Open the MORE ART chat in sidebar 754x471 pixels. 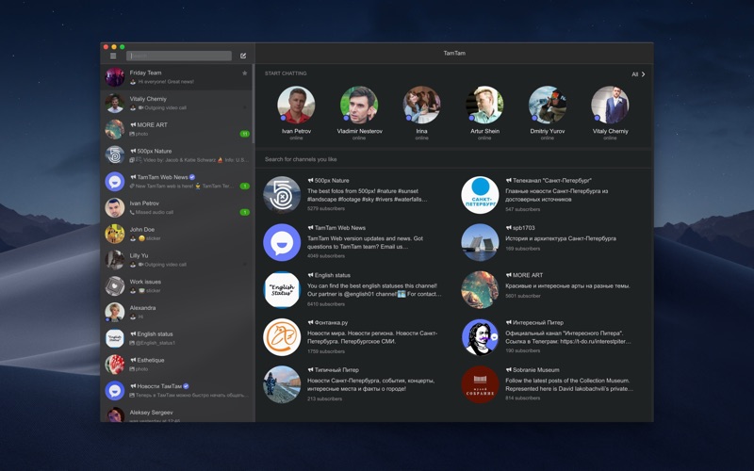tap(177, 129)
